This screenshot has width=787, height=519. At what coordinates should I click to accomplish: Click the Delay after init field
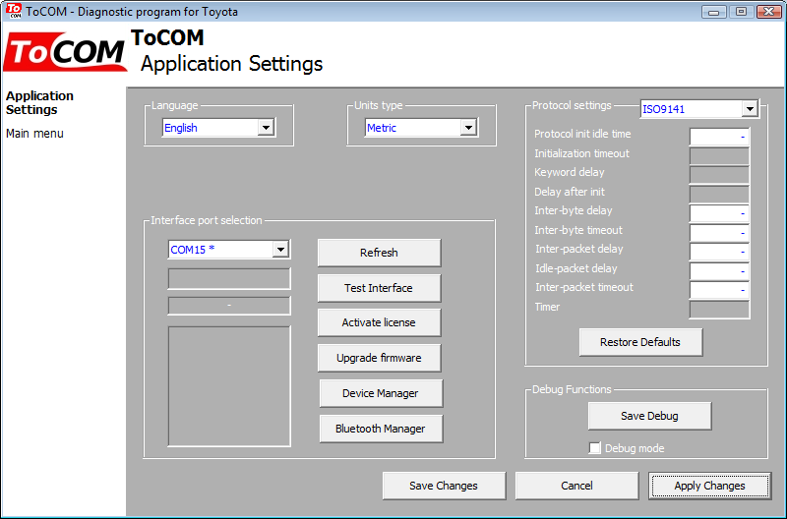720,194
